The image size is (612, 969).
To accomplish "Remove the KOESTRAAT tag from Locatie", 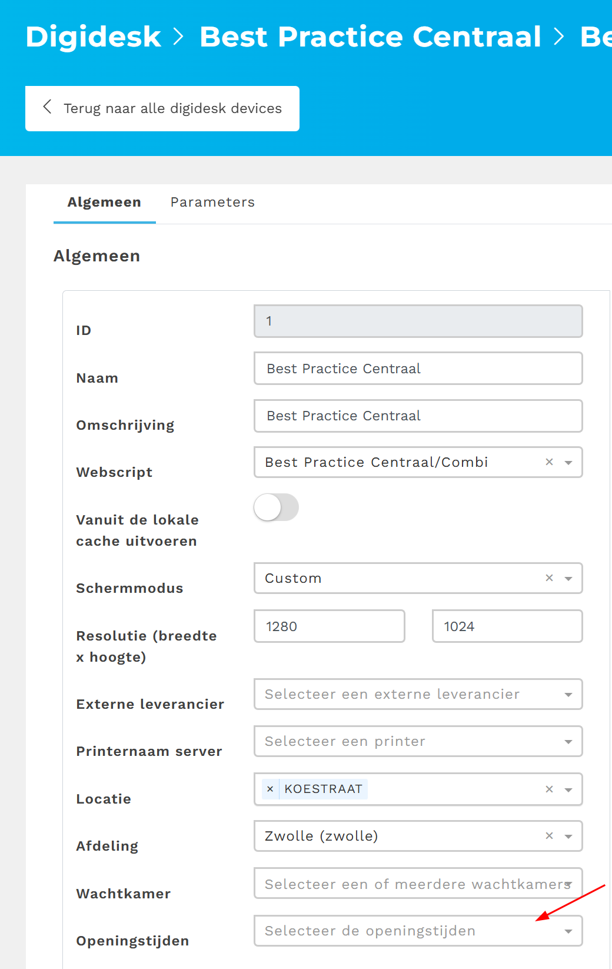I will click(270, 789).
